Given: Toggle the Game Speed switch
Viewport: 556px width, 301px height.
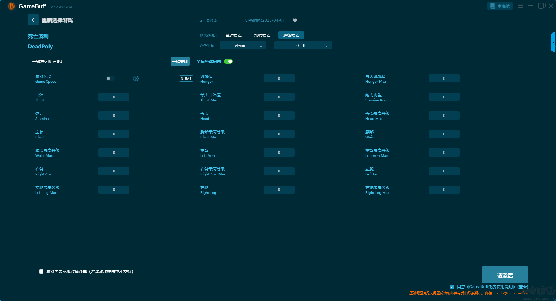Looking at the screenshot, I should 110,78.
